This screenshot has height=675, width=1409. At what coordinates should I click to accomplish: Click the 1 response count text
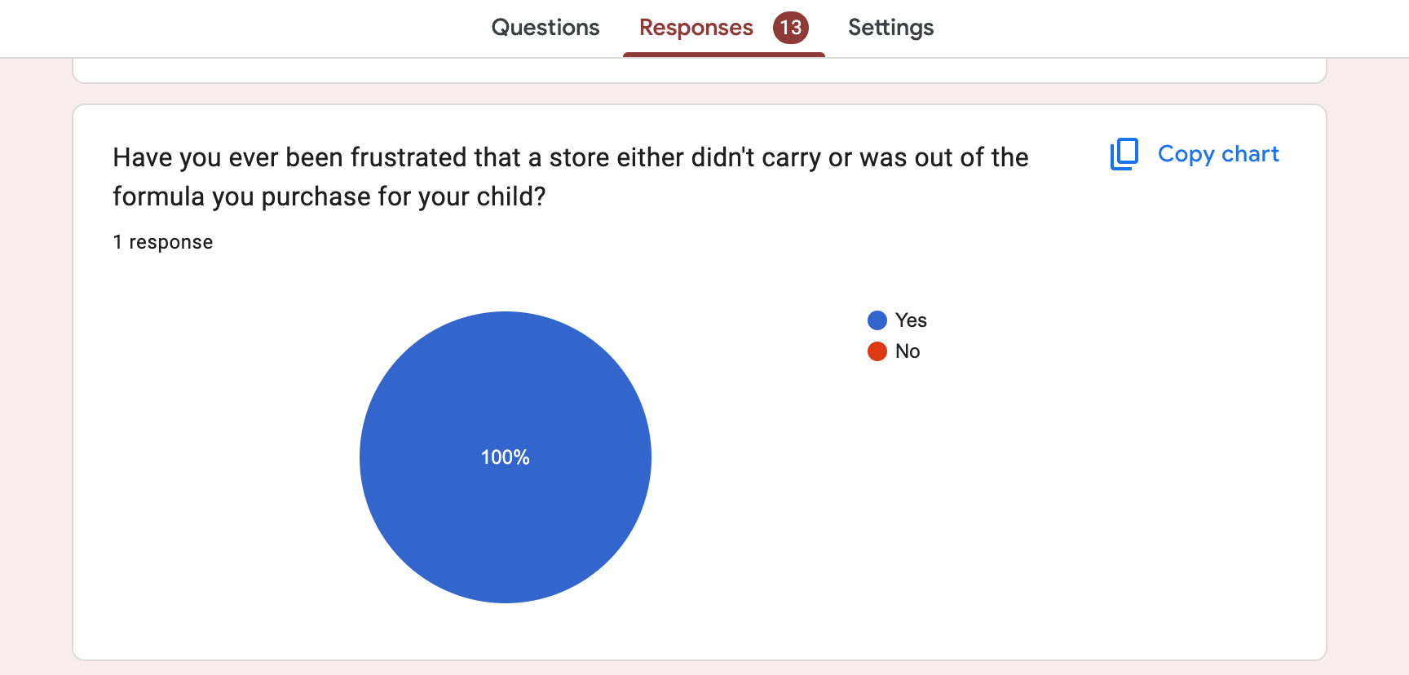(163, 242)
